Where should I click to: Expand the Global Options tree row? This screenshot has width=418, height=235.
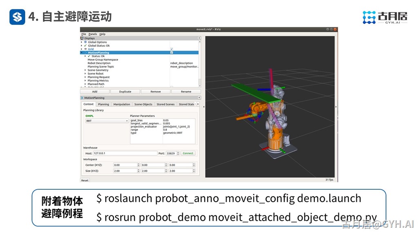(82, 42)
